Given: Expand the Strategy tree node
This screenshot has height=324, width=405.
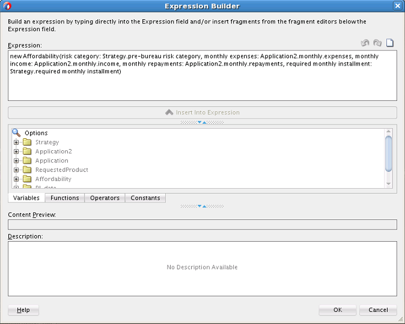Looking at the screenshot, I should [16, 142].
